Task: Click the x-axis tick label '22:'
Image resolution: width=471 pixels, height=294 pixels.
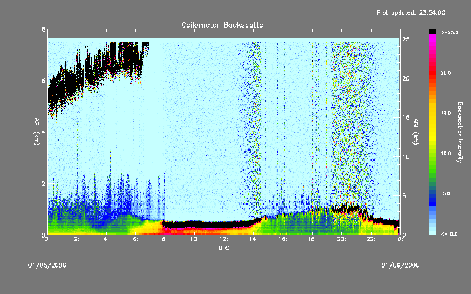Action: [x=371, y=239]
